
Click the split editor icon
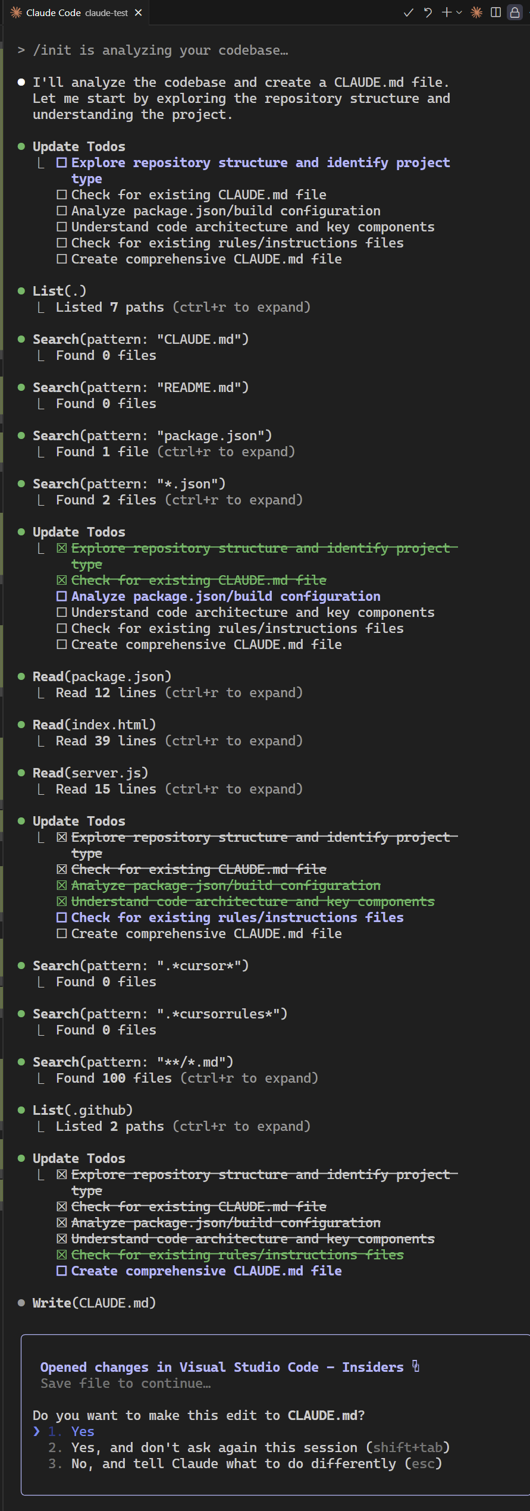click(x=495, y=12)
